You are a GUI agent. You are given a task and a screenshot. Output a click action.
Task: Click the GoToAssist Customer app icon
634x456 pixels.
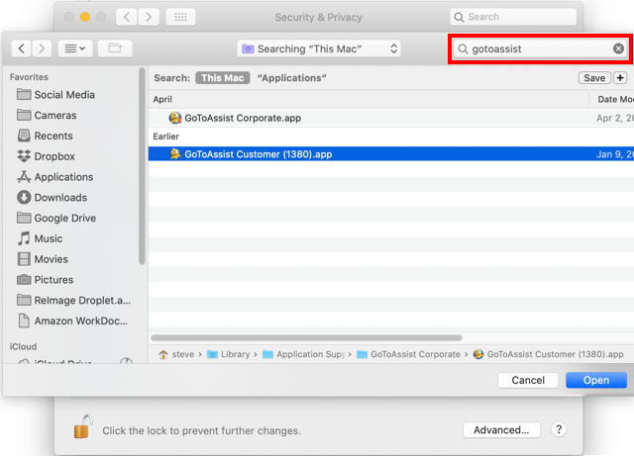(175, 154)
